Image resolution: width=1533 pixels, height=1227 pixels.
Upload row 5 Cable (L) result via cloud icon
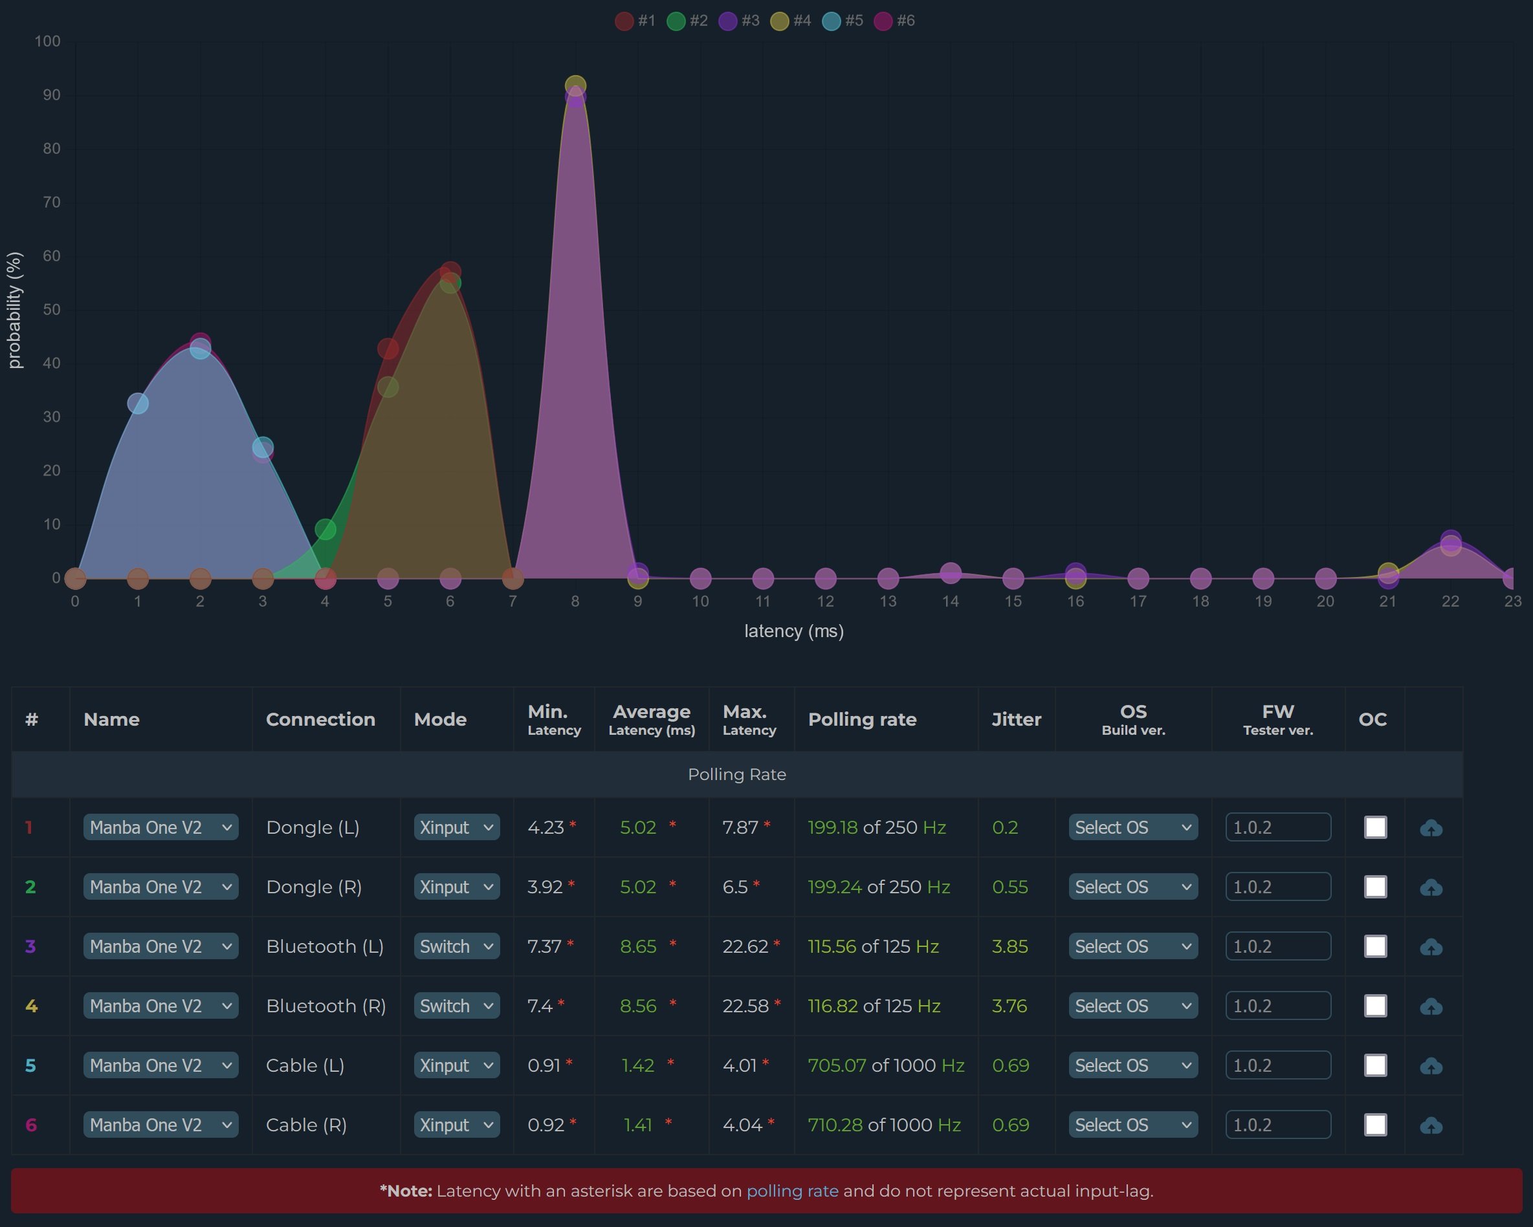tap(1431, 1067)
